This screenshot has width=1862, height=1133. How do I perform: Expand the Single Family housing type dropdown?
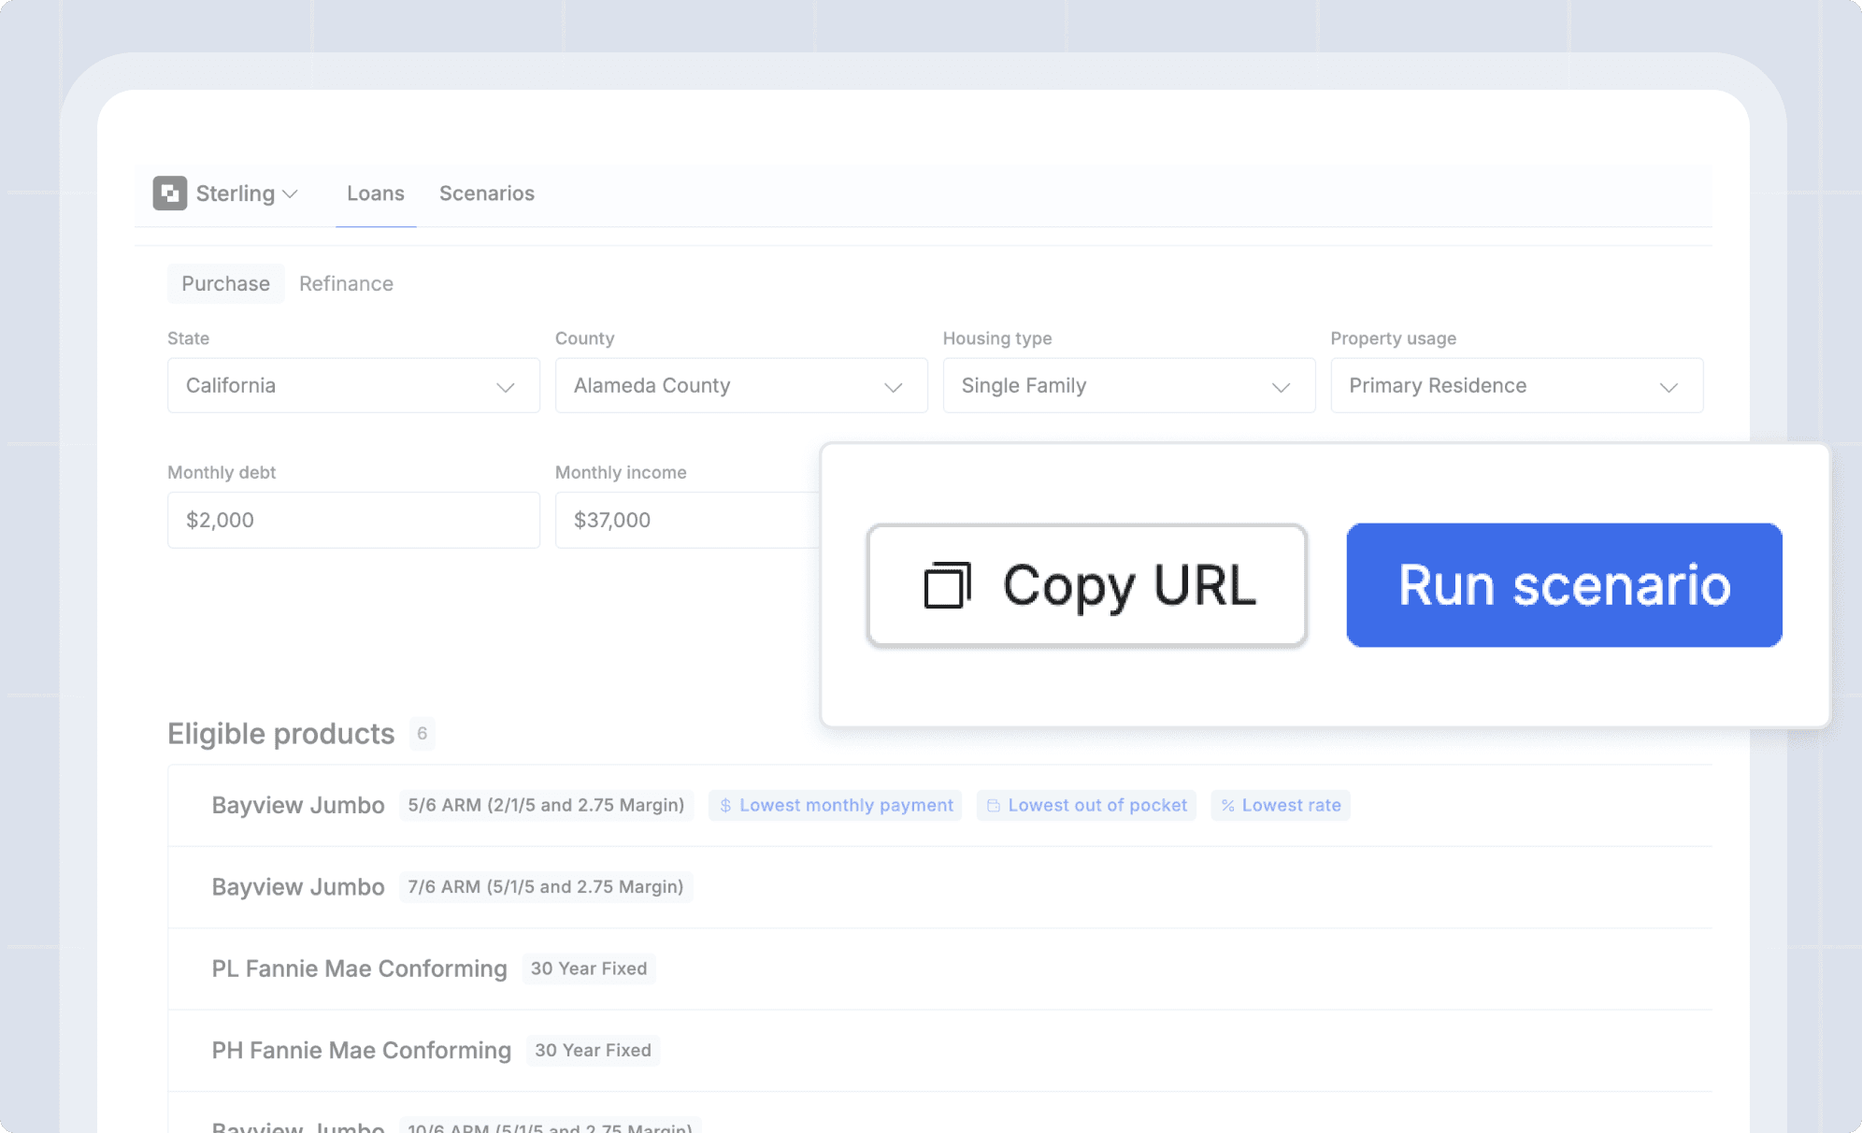[x=1128, y=386]
